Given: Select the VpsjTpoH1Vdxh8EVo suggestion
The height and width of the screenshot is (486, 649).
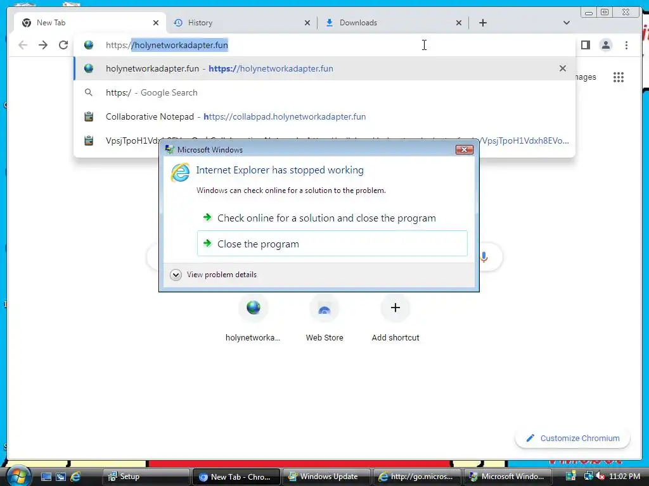Looking at the screenshot, I should [x=324, y=140].
